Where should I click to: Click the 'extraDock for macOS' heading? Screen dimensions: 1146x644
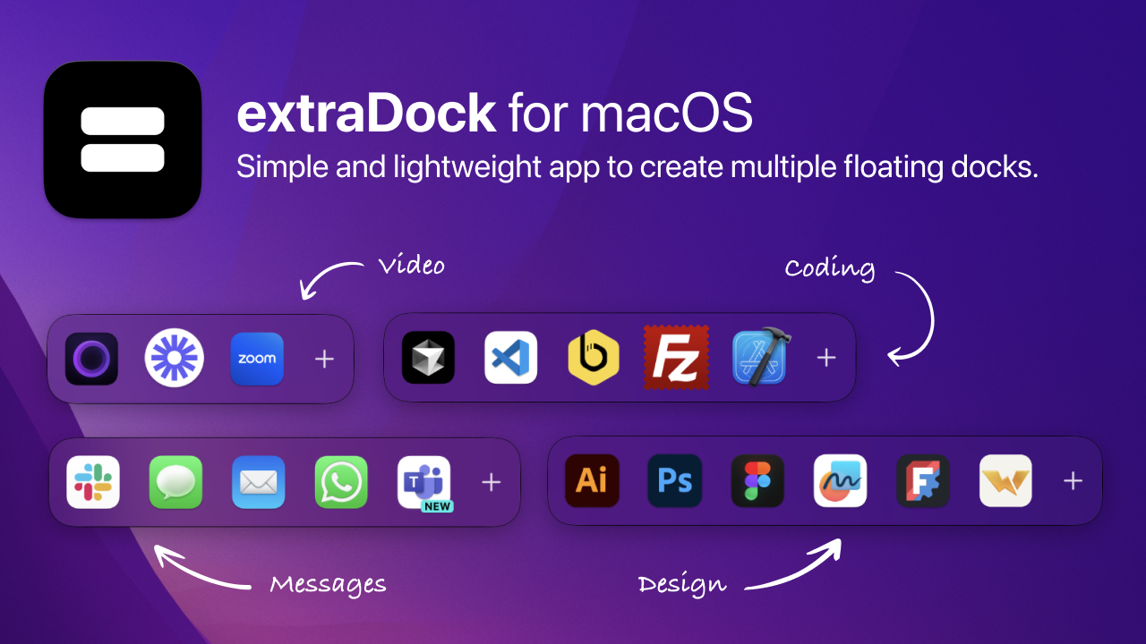point(494,114)
